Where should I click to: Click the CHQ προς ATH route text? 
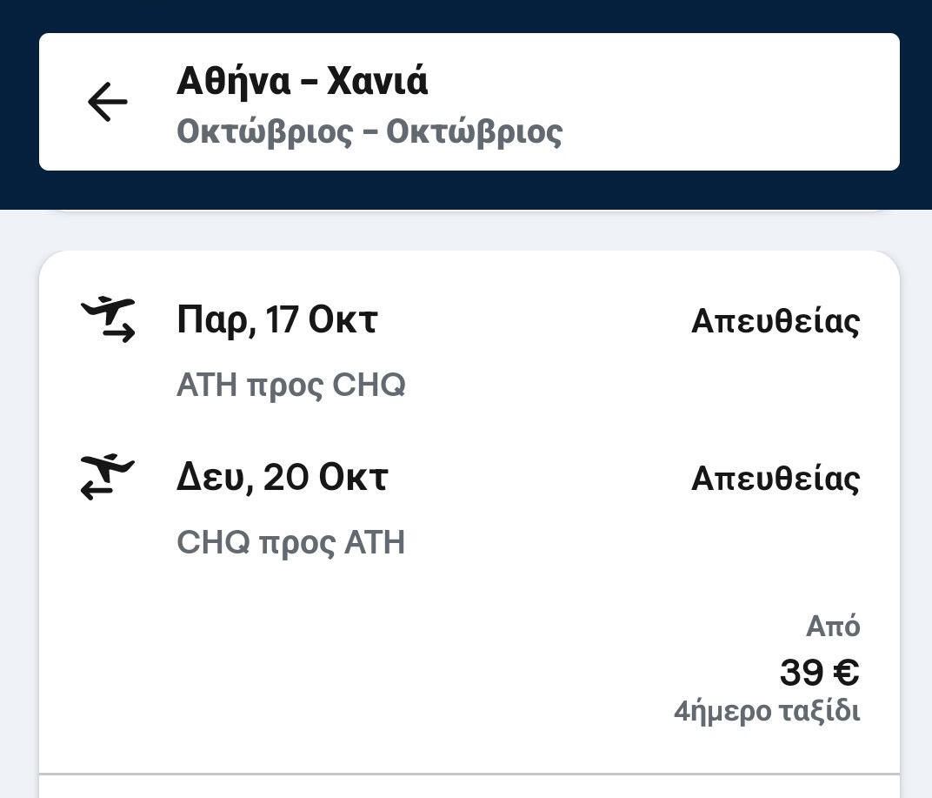pos(290,542)
